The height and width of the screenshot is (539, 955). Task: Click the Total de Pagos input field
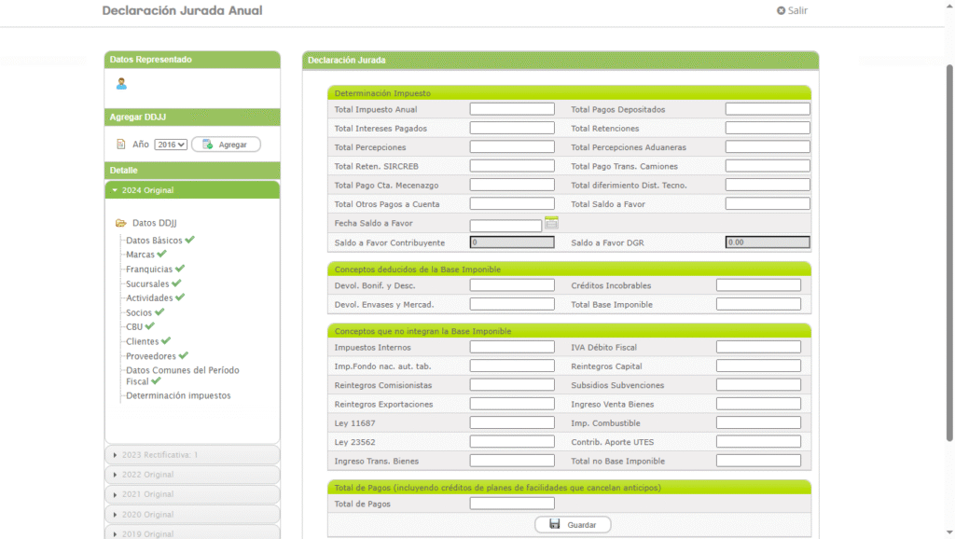point(512,504)
